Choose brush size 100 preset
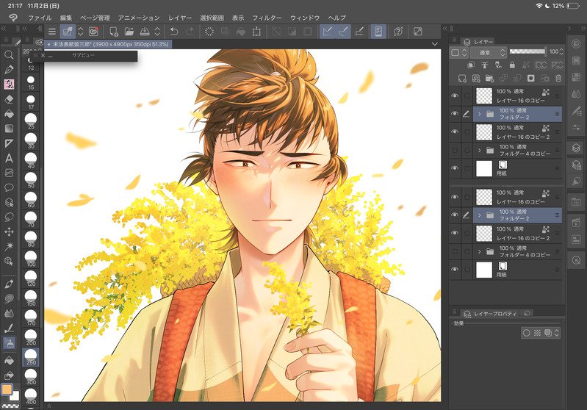The image size is (587, 410). point(31,258)
